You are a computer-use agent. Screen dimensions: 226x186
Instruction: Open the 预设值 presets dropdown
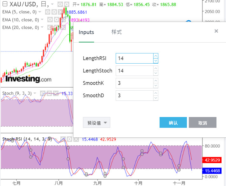point(97,122)
